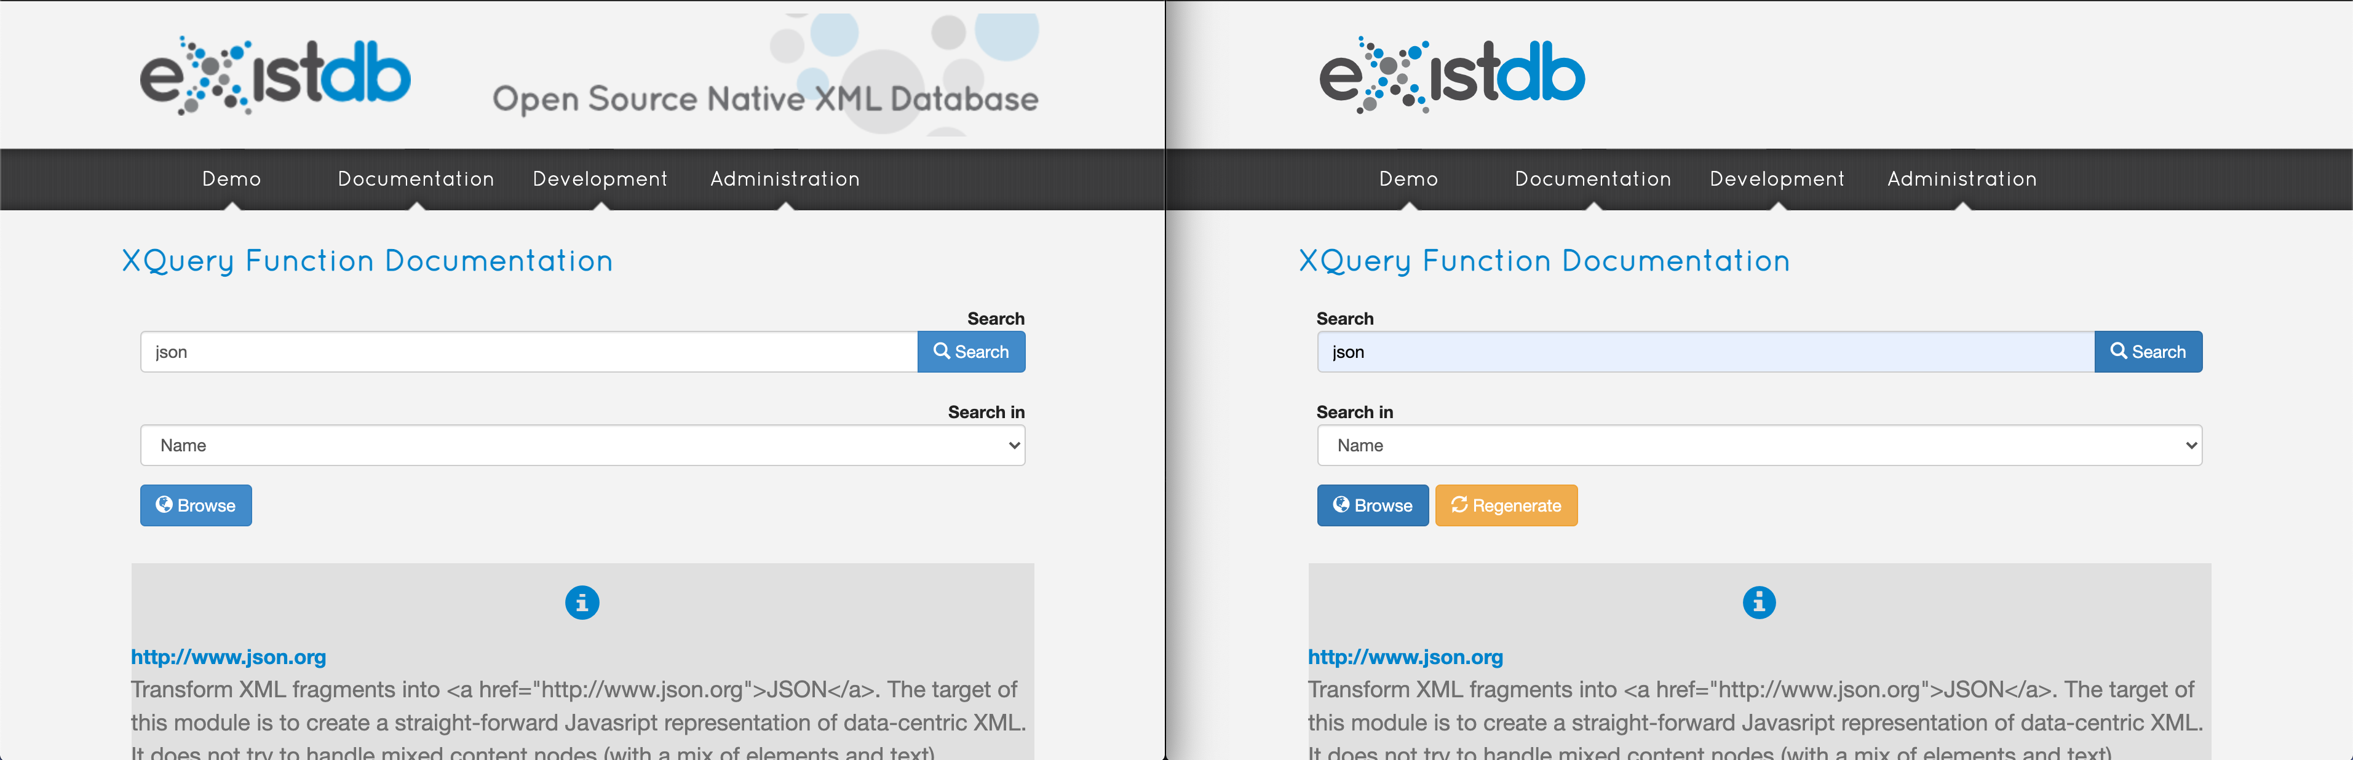Click the orange Regenerate button
The height and width of the screenshot is (760, 2353).
tap(1506, 505)
